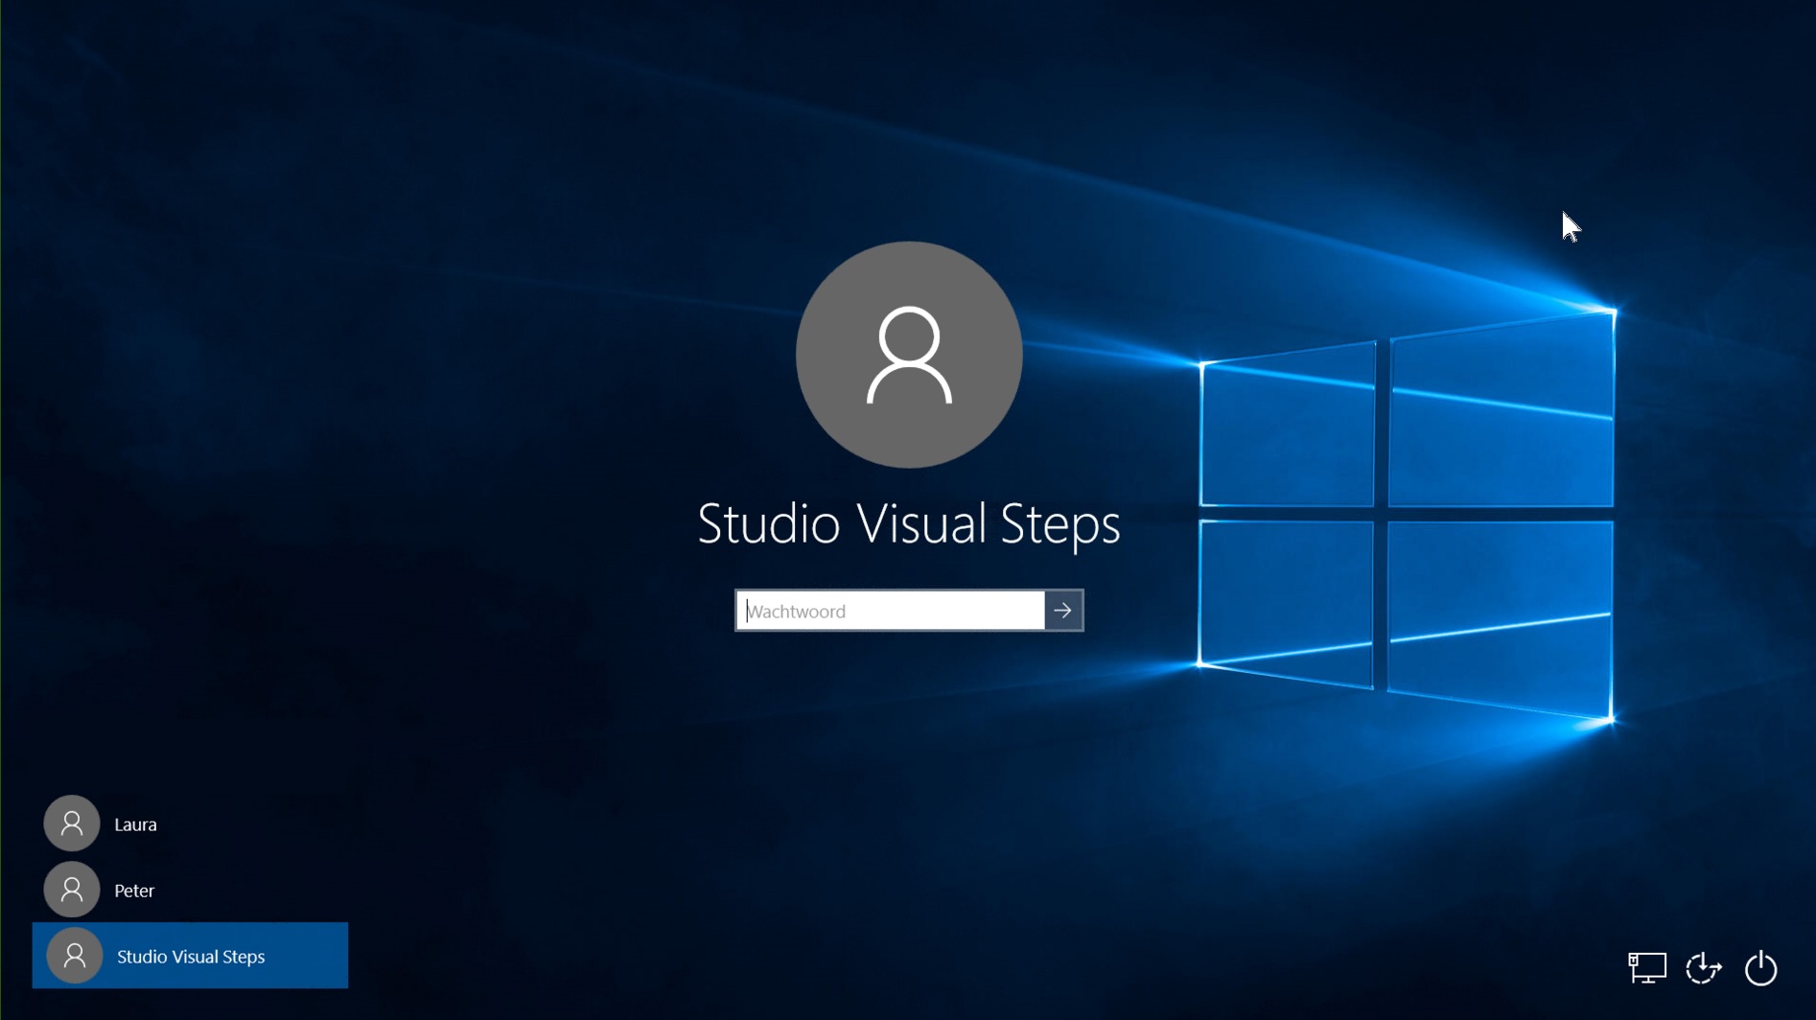Switch to the Peter user name
This screenshot has height=1020, width=1816.
click(x=134, y=891)
